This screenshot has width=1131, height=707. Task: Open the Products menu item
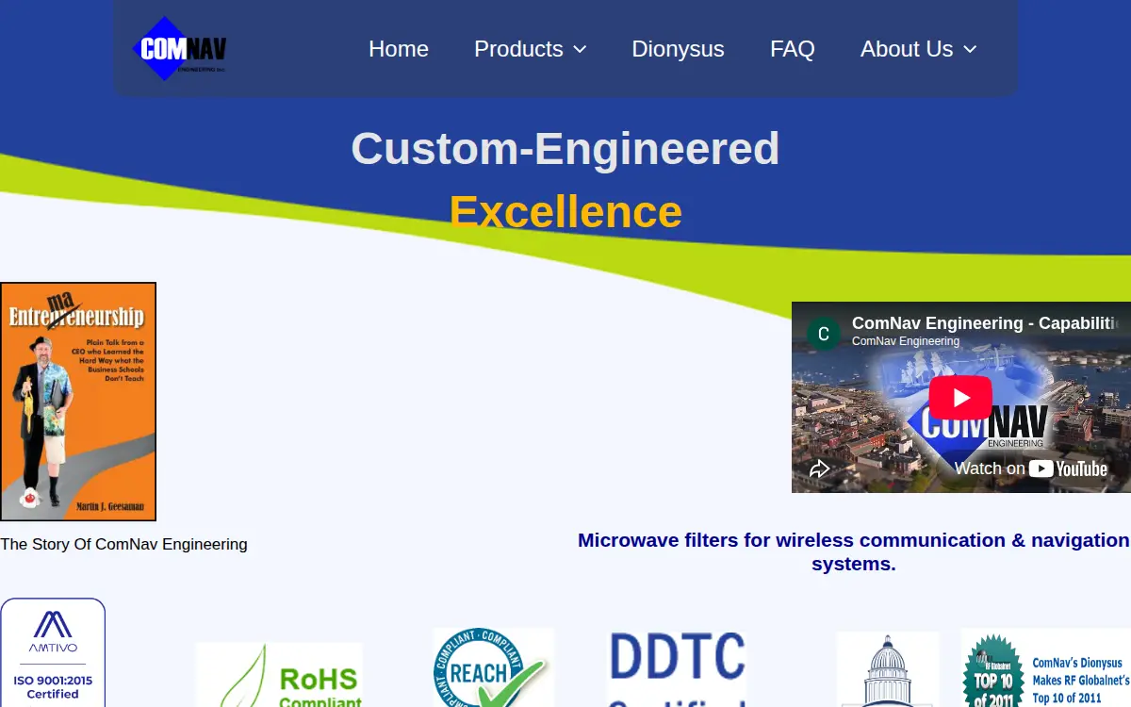(x=518, y=49)
